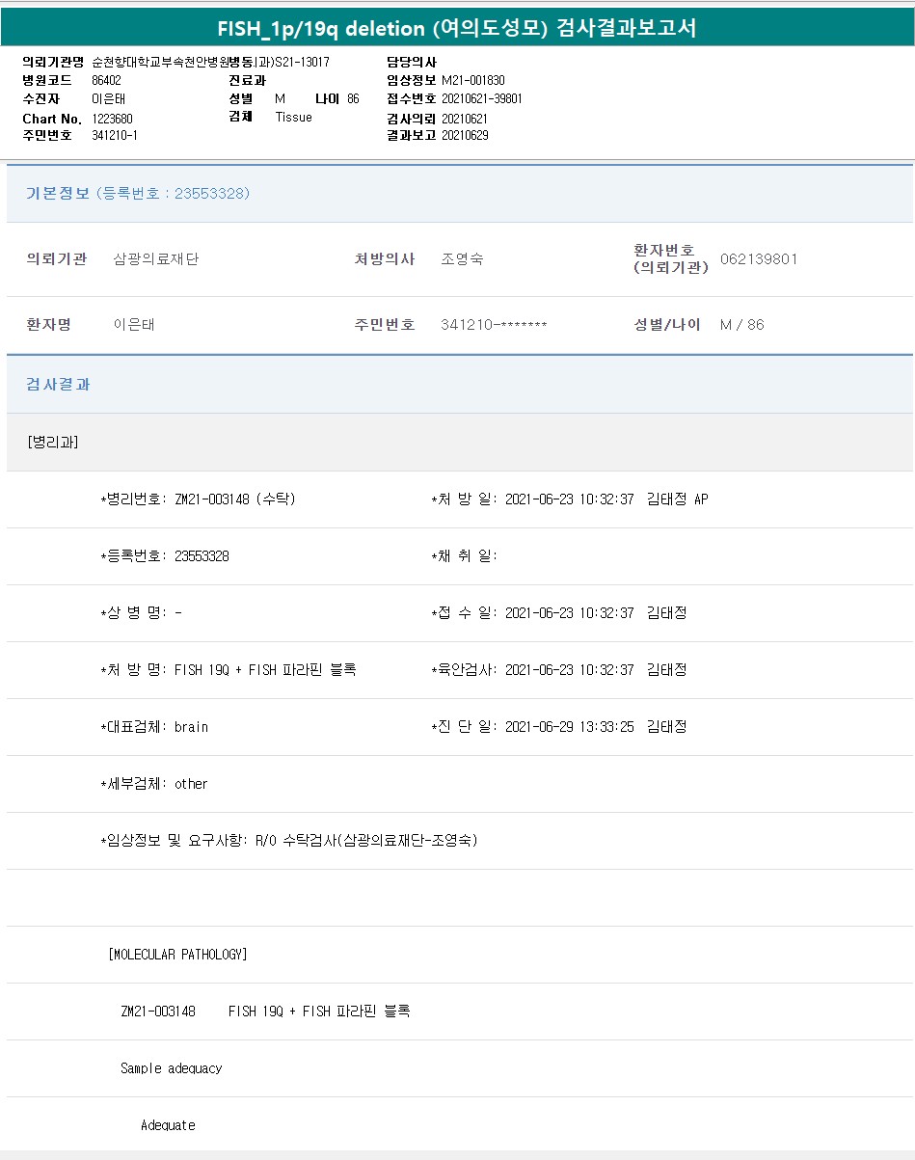Image resolution: width=915 pixels, height=1160 pixels.
Task: Click the 'Sample adequacy' row
Action: coord(459,1068)
